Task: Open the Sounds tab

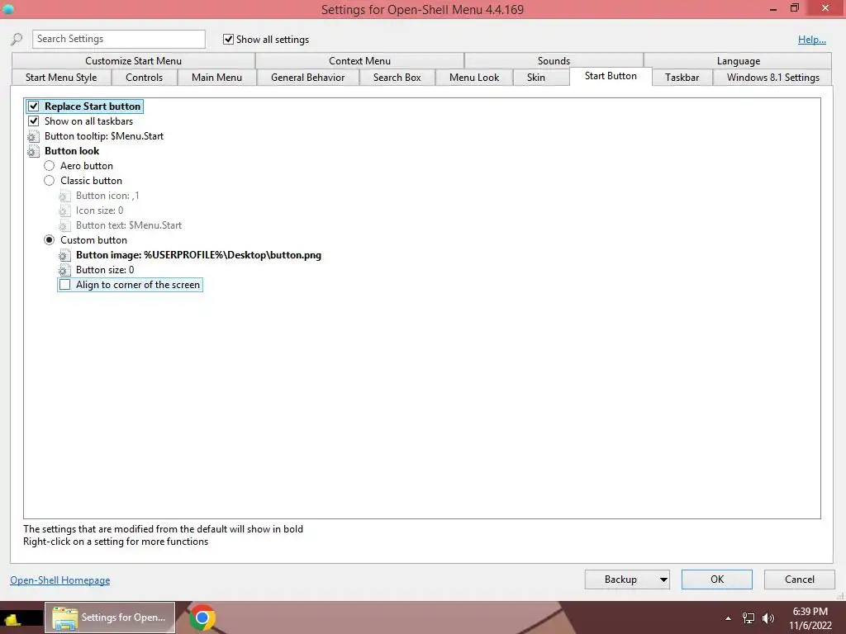Action: (554, 61)
